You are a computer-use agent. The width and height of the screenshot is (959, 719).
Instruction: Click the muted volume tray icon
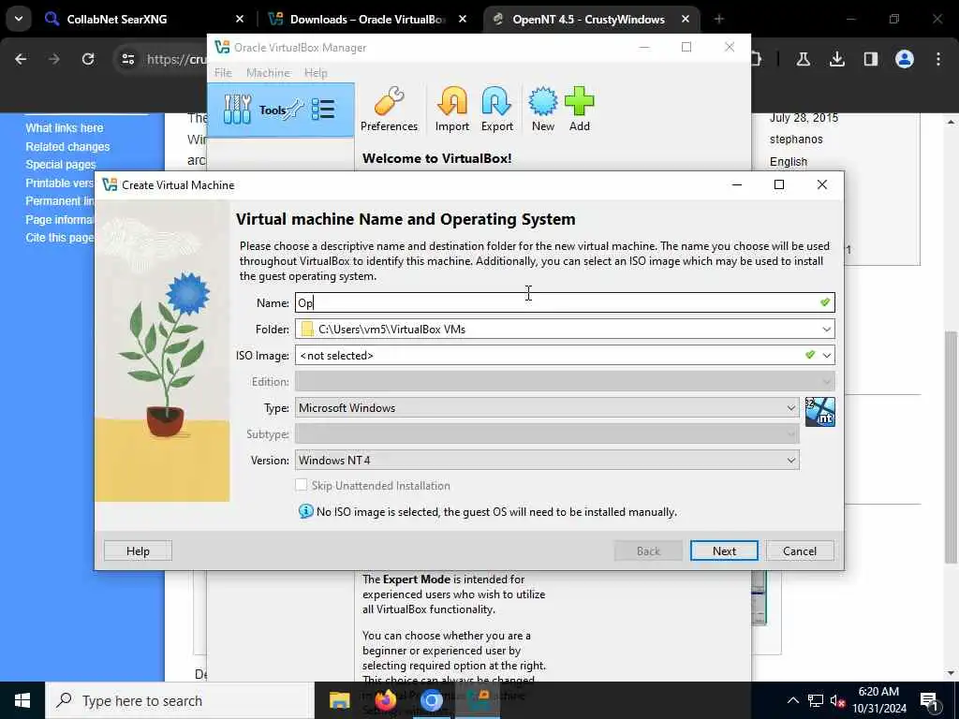coord(838,700)
